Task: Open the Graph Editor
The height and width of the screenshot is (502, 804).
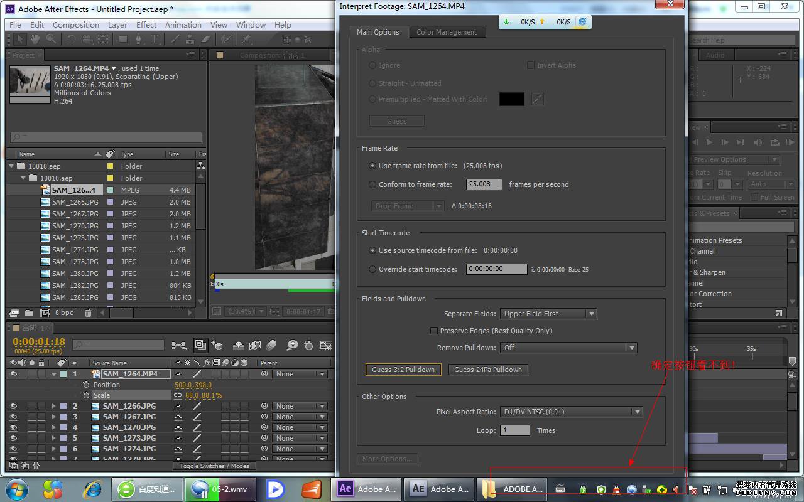Action: [x=325, y=345]
